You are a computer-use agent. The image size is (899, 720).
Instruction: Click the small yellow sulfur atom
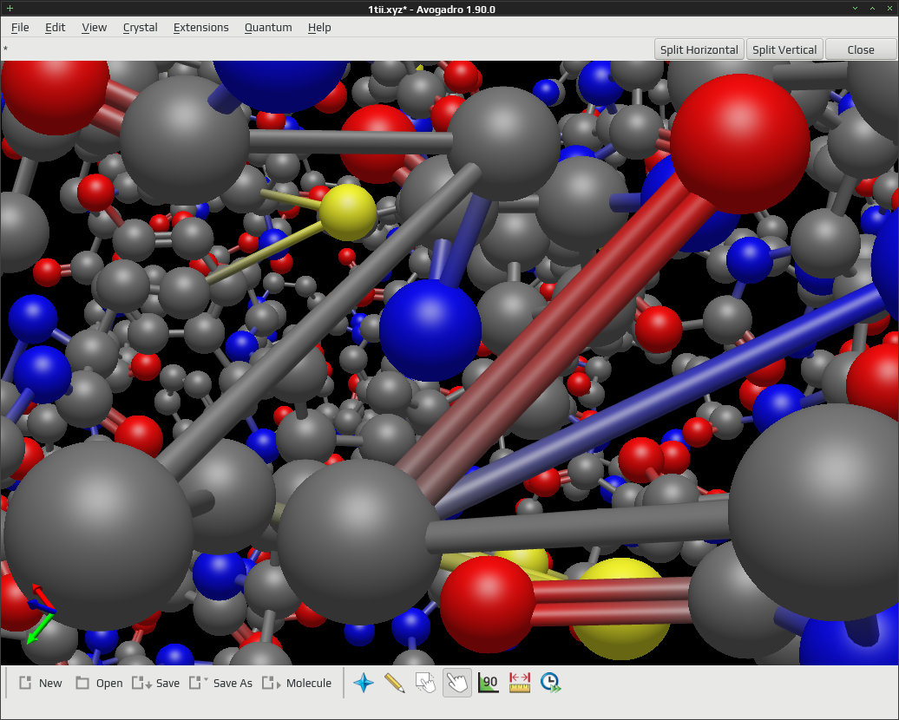point(347,213)
